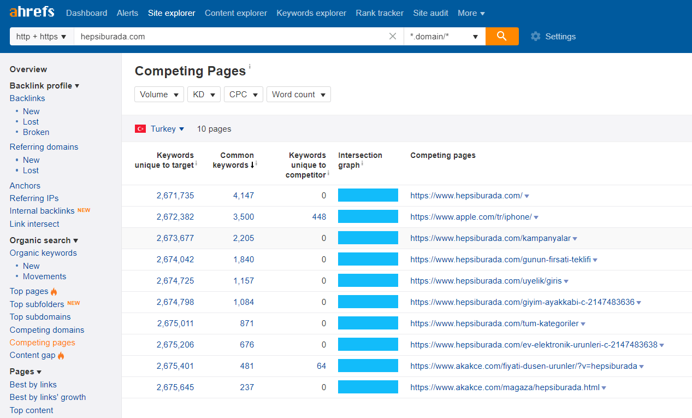The width and height of the screenshot is (692, 418).
Task: Click unique to competitor value 448
Action: pos(319,217)
